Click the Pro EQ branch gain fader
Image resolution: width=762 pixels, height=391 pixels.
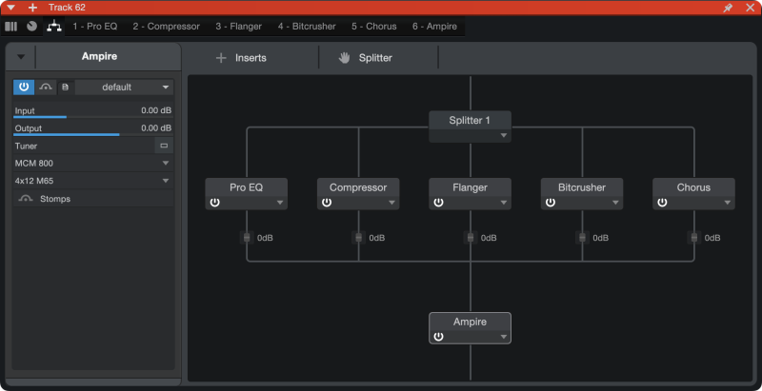[247, 238]
